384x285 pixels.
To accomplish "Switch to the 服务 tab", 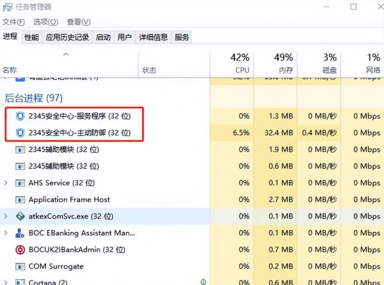I will (x=182, y=37).
